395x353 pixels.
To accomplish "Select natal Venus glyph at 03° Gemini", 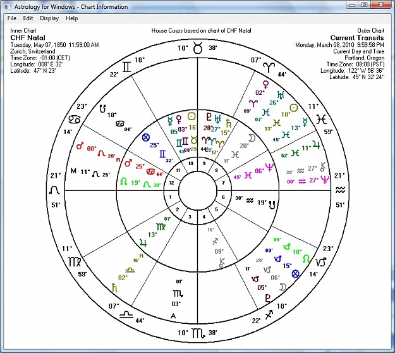I will click(x=179, y=120).
